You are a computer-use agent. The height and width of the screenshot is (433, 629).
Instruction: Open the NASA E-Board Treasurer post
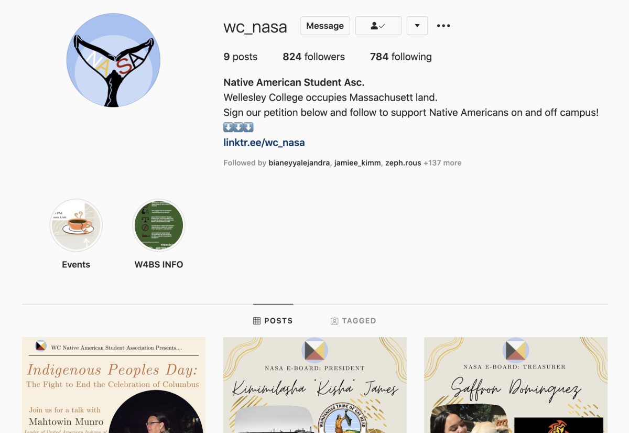click(516, 385)
